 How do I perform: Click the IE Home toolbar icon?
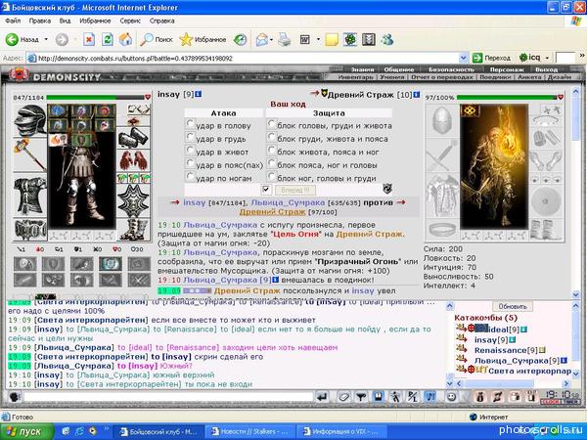pos(126,39)
